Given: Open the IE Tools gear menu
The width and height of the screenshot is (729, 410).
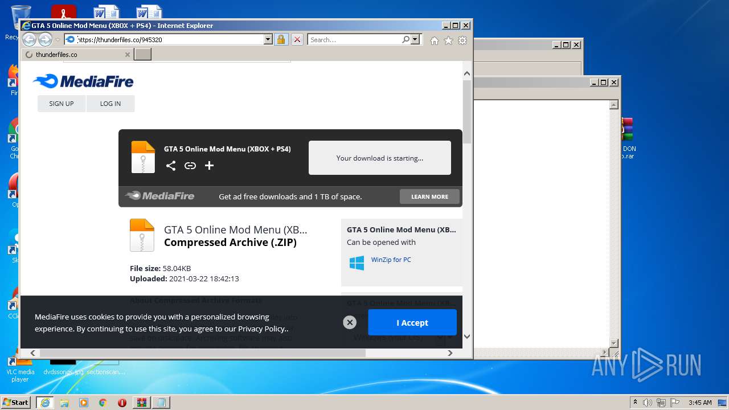Looking at the screenshot, I should [x=462, y=40].
